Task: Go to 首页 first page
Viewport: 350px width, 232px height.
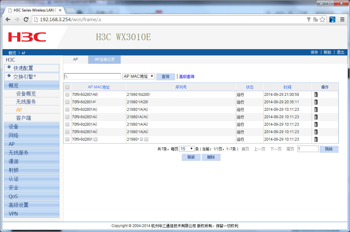Action: coord(245,149)
